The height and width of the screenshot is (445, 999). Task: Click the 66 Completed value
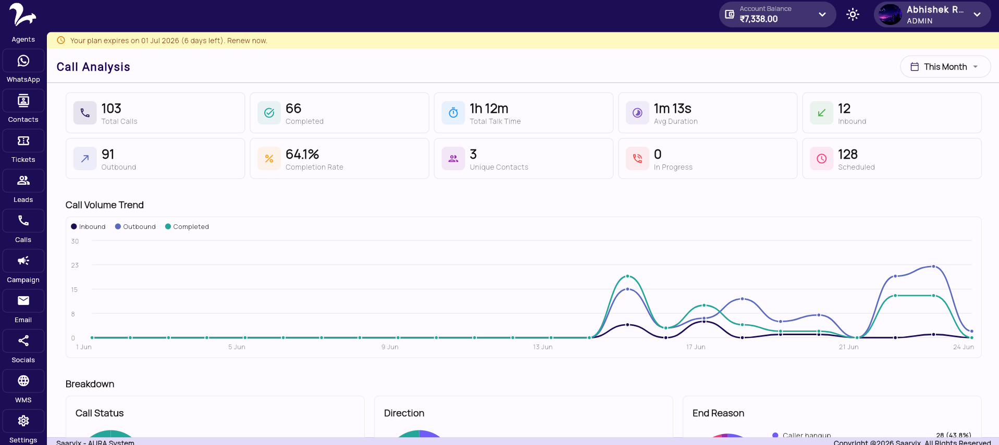coord(293,108)
